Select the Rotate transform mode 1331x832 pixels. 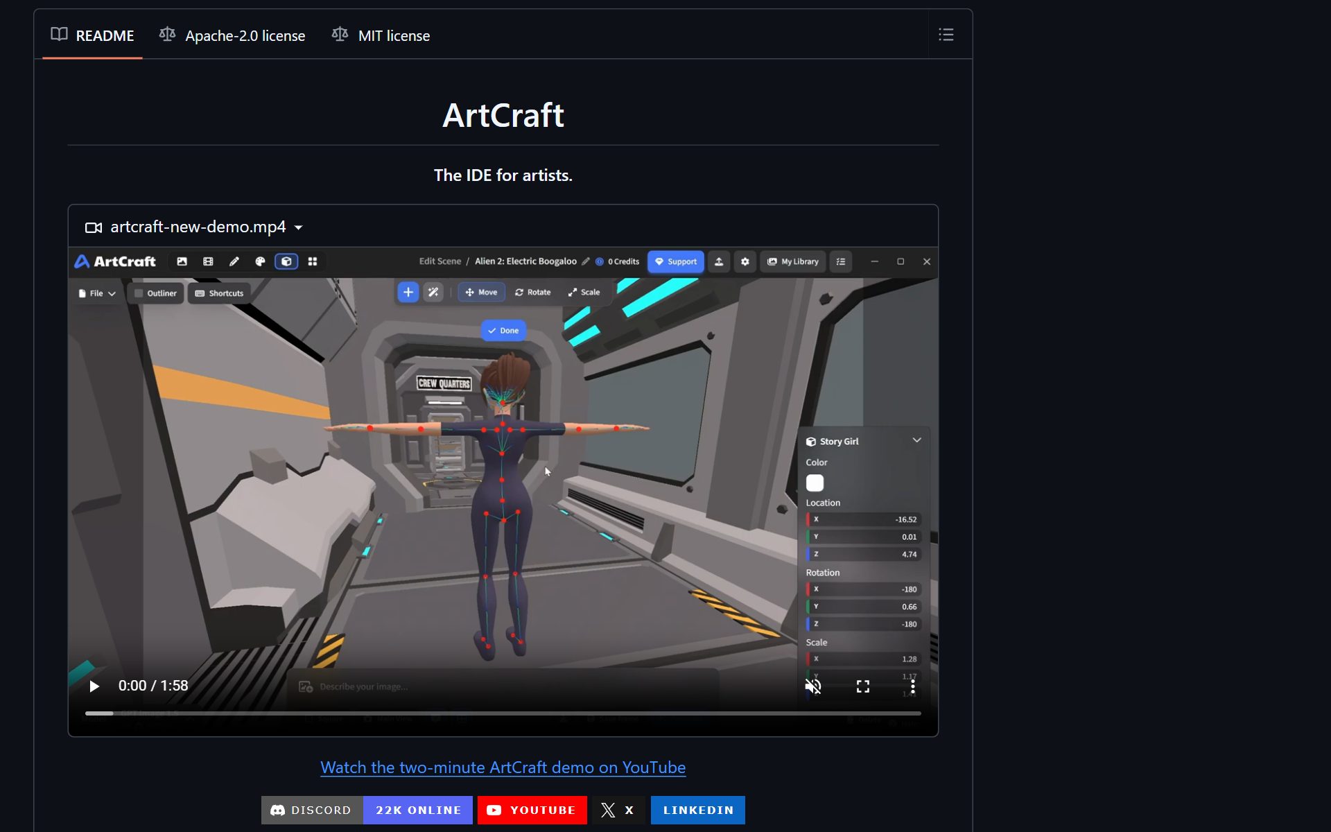pyautogui.click(x=532, y=293)
